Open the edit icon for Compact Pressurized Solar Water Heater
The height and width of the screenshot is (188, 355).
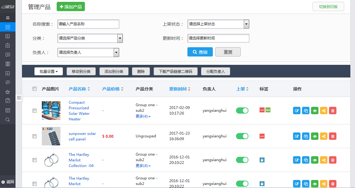[x=296, y=110]
